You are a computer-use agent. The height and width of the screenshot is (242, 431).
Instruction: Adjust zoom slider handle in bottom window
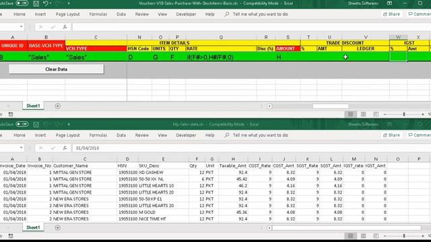(404, 236)
